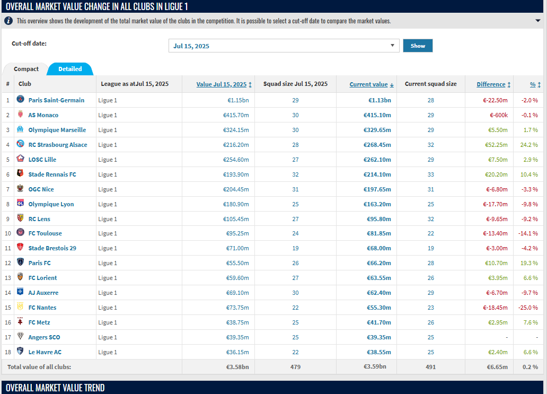Open Olympique Lyon club link
The image size is (547, 394).
(x=51, y=204)
